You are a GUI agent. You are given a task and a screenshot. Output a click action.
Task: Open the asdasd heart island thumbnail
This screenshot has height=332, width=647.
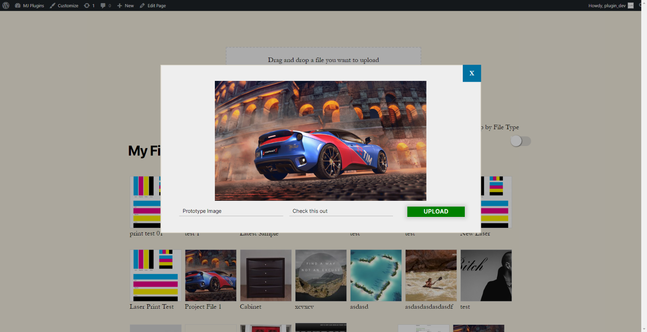[x=376, y=276]
